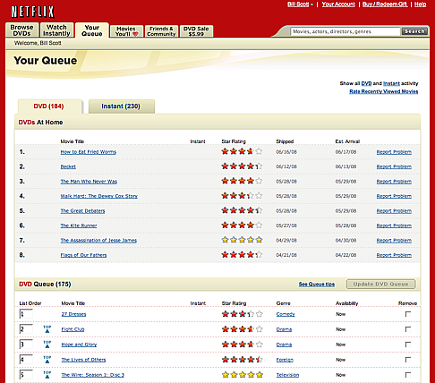Rate Flags of Our Fathers stars
The height and width of the screenshot is (383, 435).
242,255
